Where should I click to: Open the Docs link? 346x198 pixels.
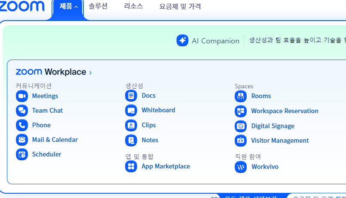coord(149,96)
